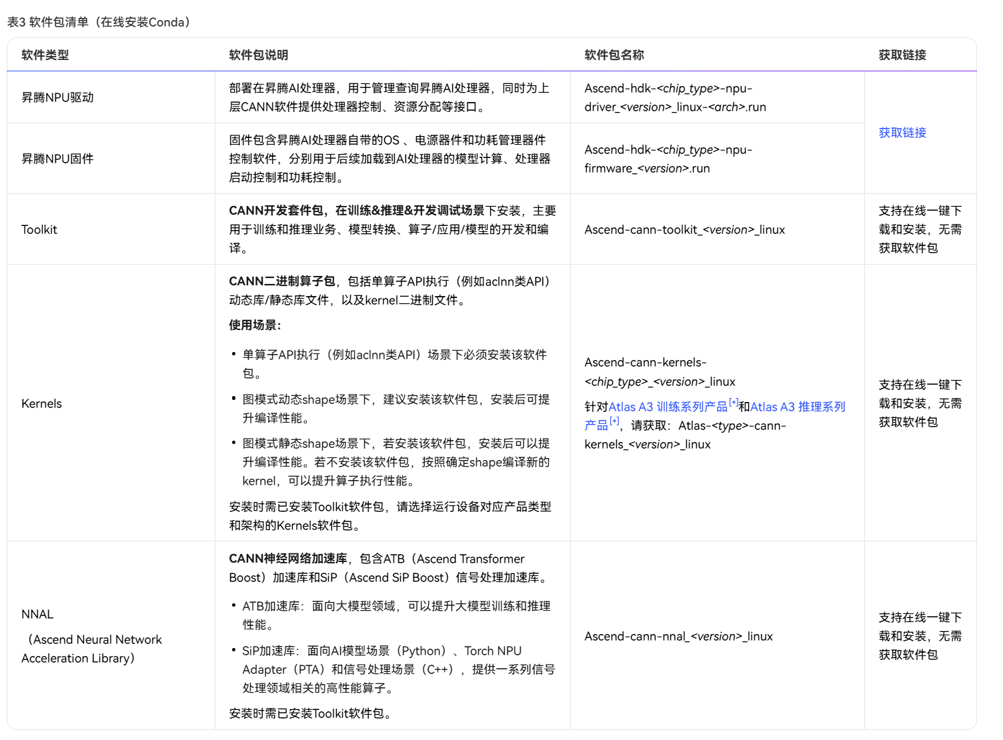
Task: Select the Ascend-cann-toolkit package name text
Action: (685, 229)
